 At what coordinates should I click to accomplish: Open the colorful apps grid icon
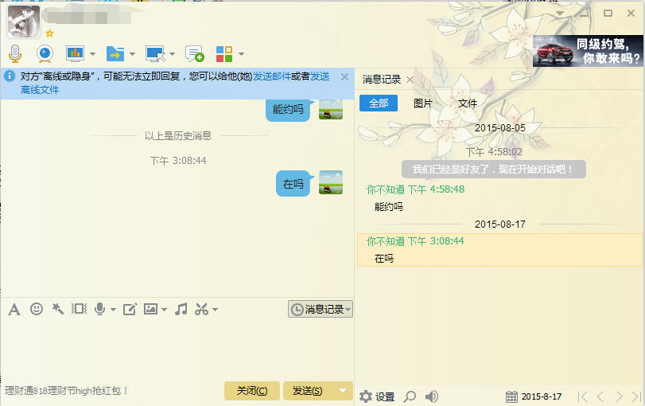224,54
